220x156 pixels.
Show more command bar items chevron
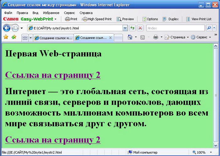pos(216,35)
